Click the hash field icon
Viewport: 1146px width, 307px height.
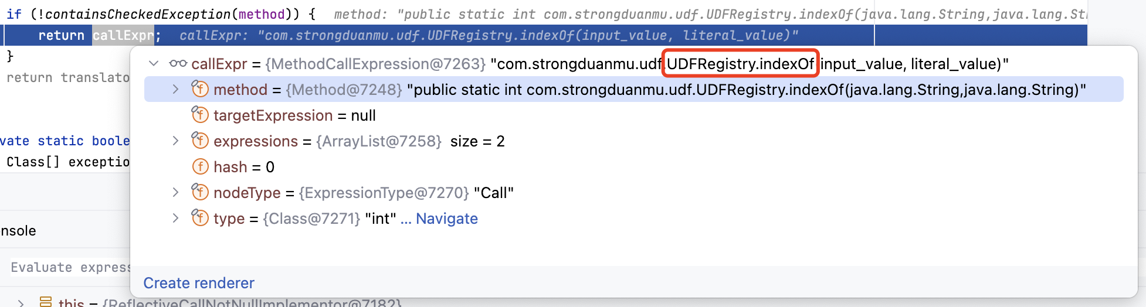click(x=200, y=166)
